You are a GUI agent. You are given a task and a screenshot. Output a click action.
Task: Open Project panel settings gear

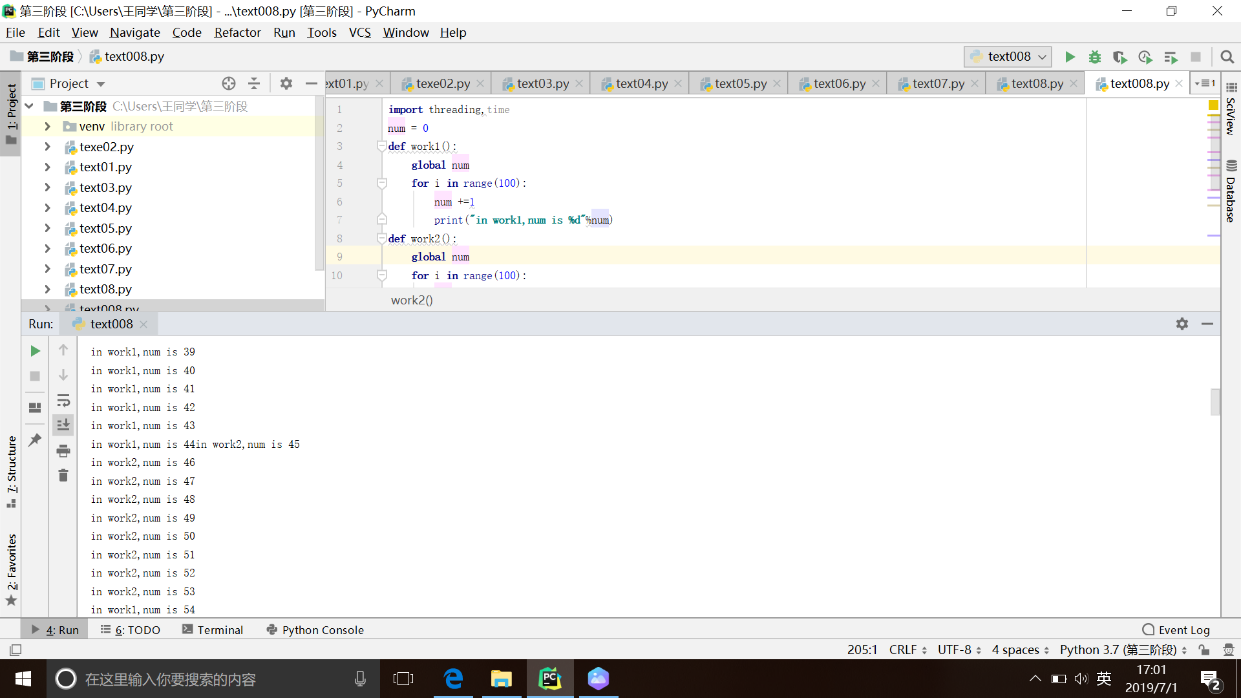pos(286,83)
